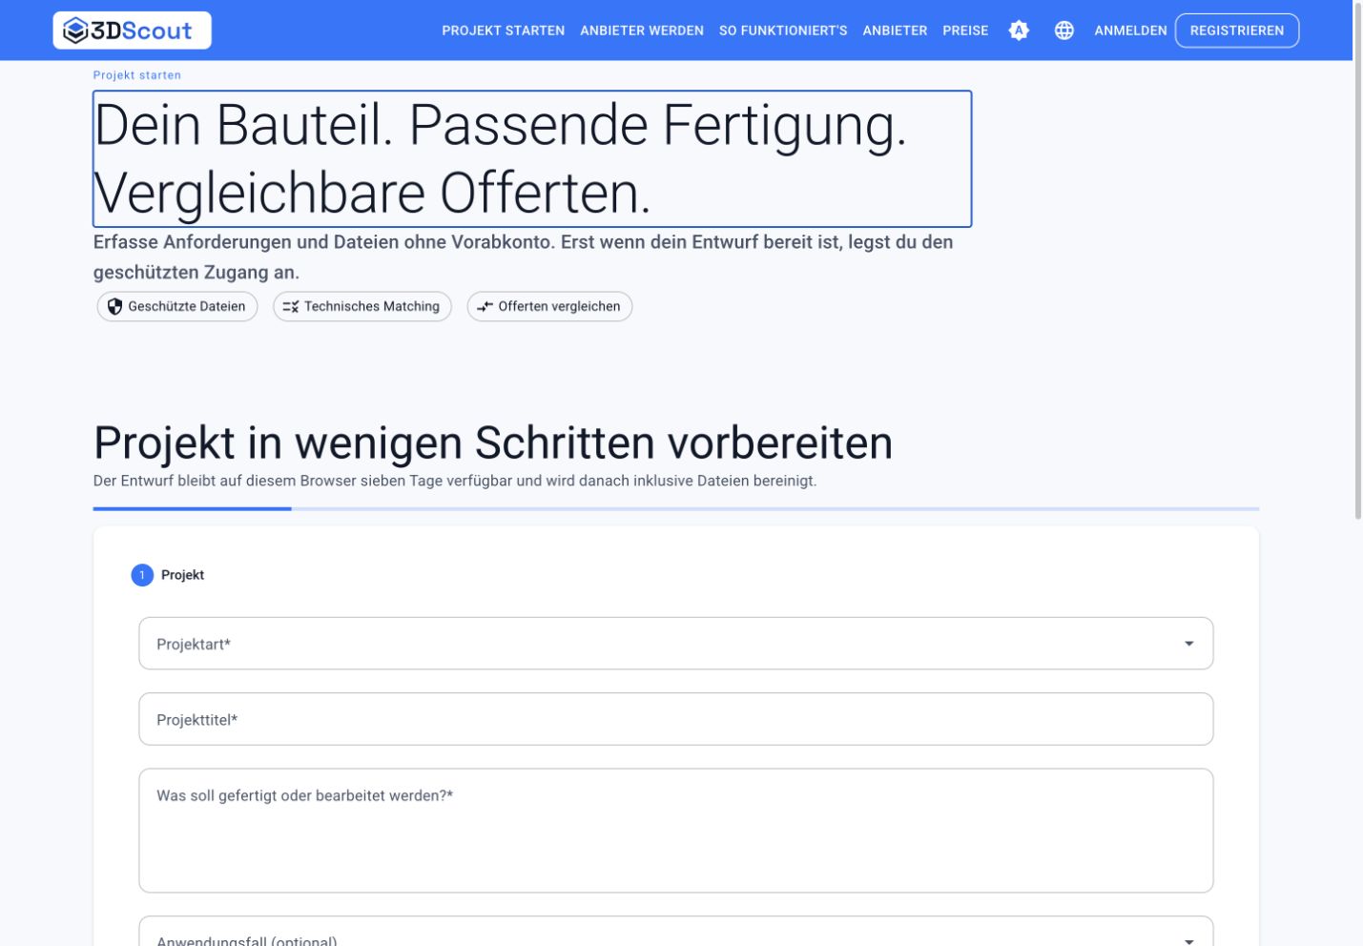Image resolution: width=1363 pixels, height=946 pixels.
Task: Open So funktioniert's menu item
Action: 783,31
